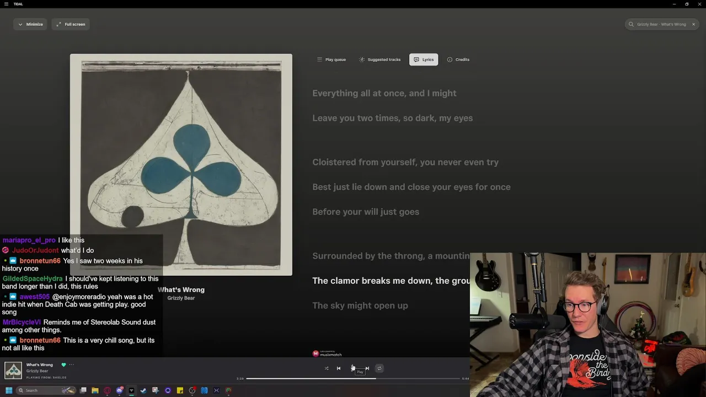This screenshot has height=397, width=706.
Task: Open the Opera GX browser taskbar icon
Action: pos(107,390)
